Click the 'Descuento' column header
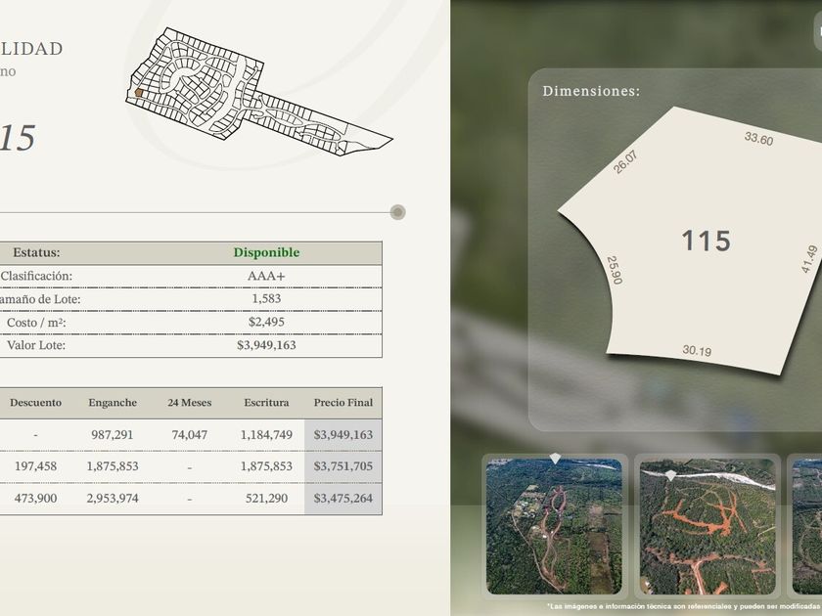Image resolution: width=822 pixels, height=616 pixels. (35, 403)
